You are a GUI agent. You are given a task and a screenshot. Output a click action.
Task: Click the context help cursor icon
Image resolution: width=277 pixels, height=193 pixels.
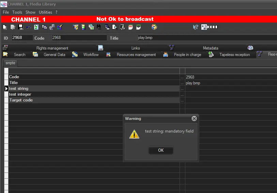[x=195, y=27]
